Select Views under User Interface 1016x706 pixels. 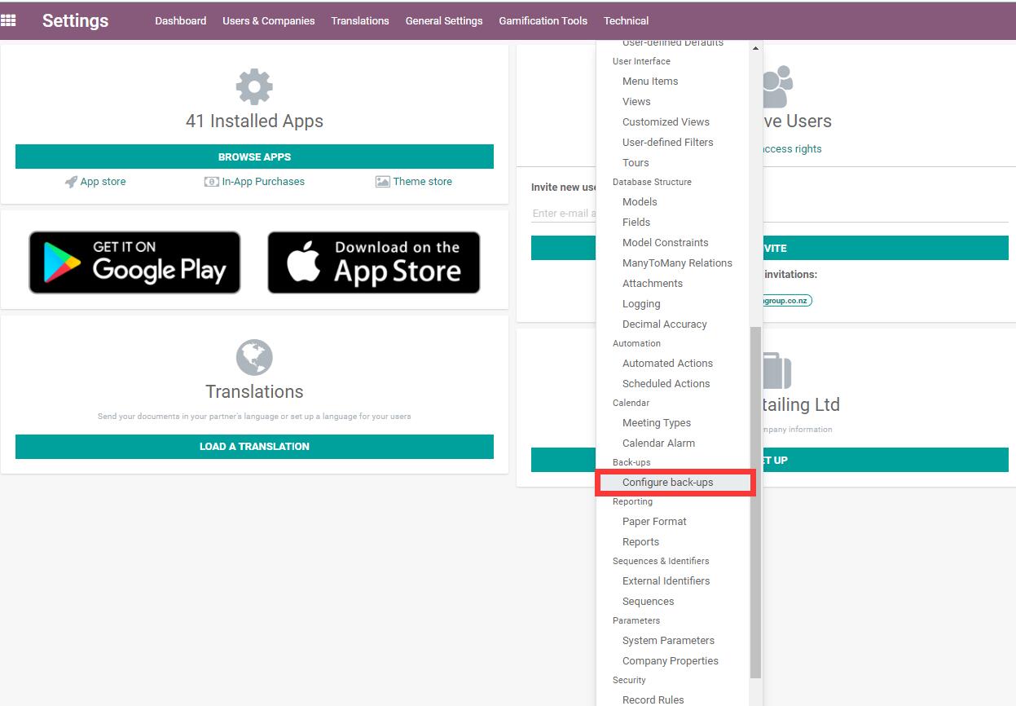(x=636, y=102)
